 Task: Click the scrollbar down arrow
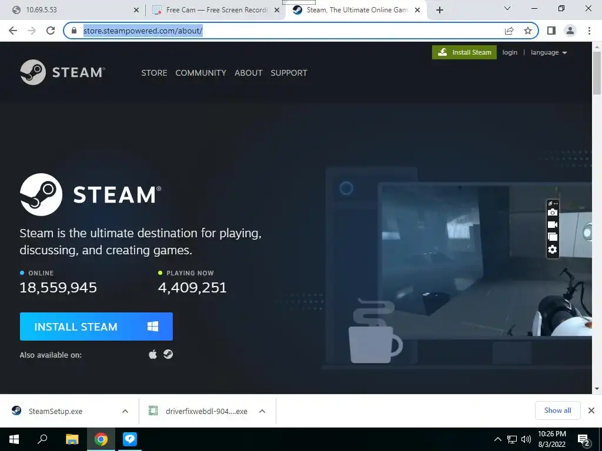point(597,389)
